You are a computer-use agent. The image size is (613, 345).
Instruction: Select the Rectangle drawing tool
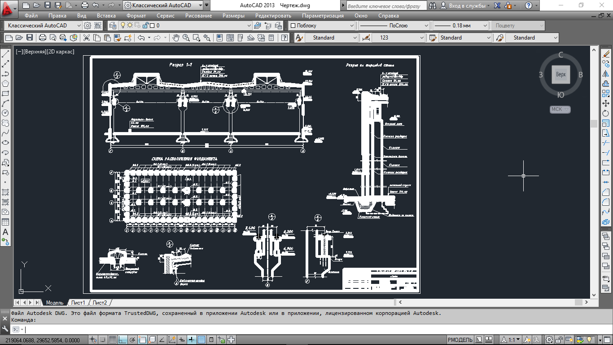(x=6, y=93)
